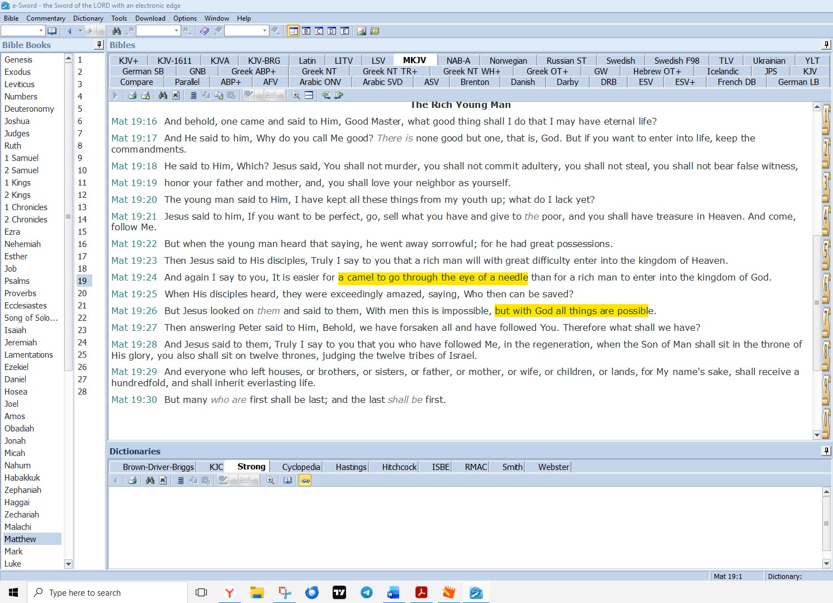Select the Strong dictionary tab
Viewport: 833px width, 603px height.
(x=252, y=467)
